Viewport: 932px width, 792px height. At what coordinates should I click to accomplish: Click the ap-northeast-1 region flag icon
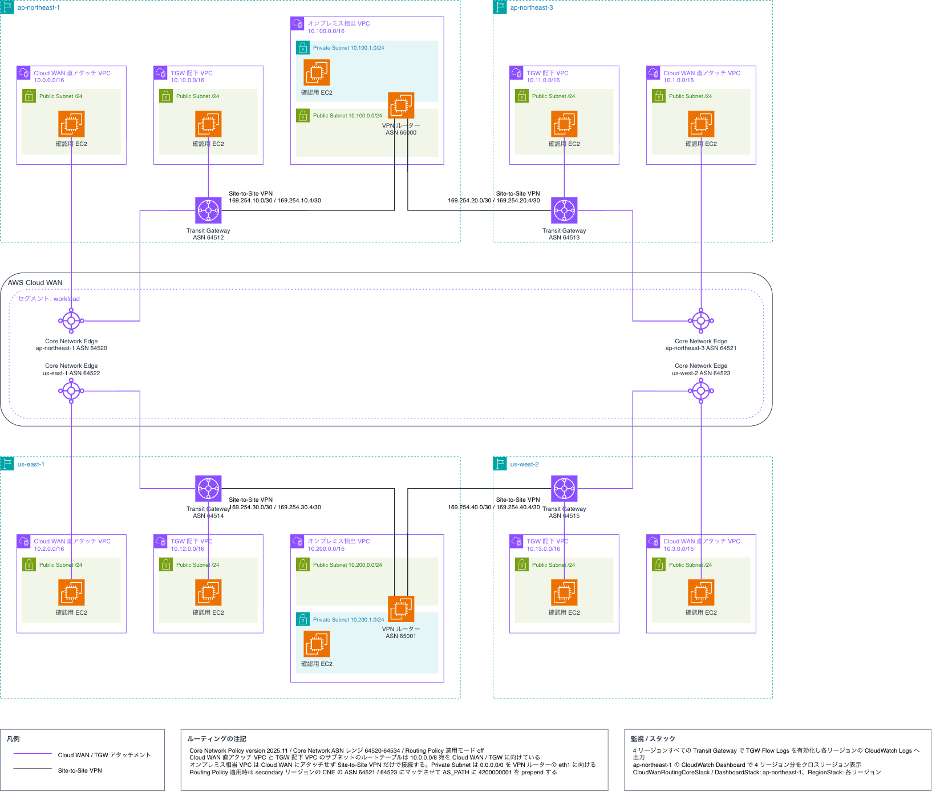(x=7, y=7)
